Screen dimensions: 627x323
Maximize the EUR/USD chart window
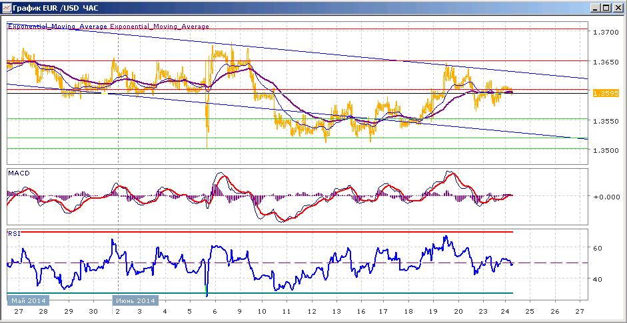click(606, 7)
